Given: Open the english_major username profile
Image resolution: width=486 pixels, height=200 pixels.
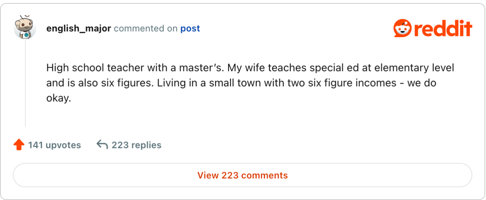Looking at the screenshot, I should pyautogui.click(x=79, y=28).
